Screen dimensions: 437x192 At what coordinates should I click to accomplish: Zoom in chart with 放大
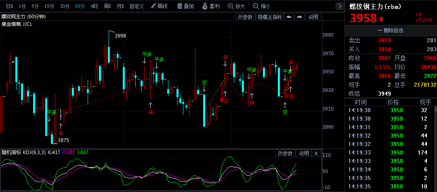pos(236,6)
